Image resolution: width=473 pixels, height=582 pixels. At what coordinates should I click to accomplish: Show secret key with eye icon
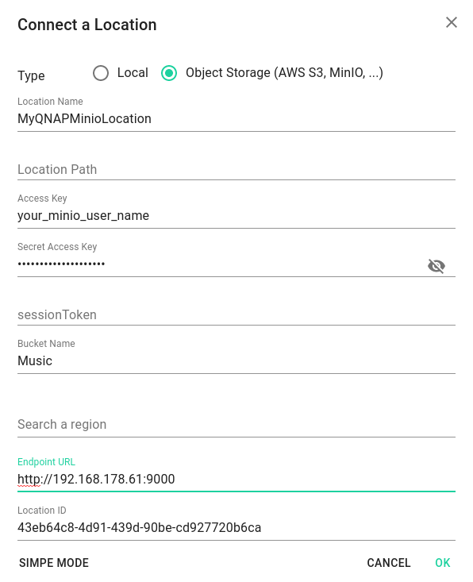click(436, 266)
